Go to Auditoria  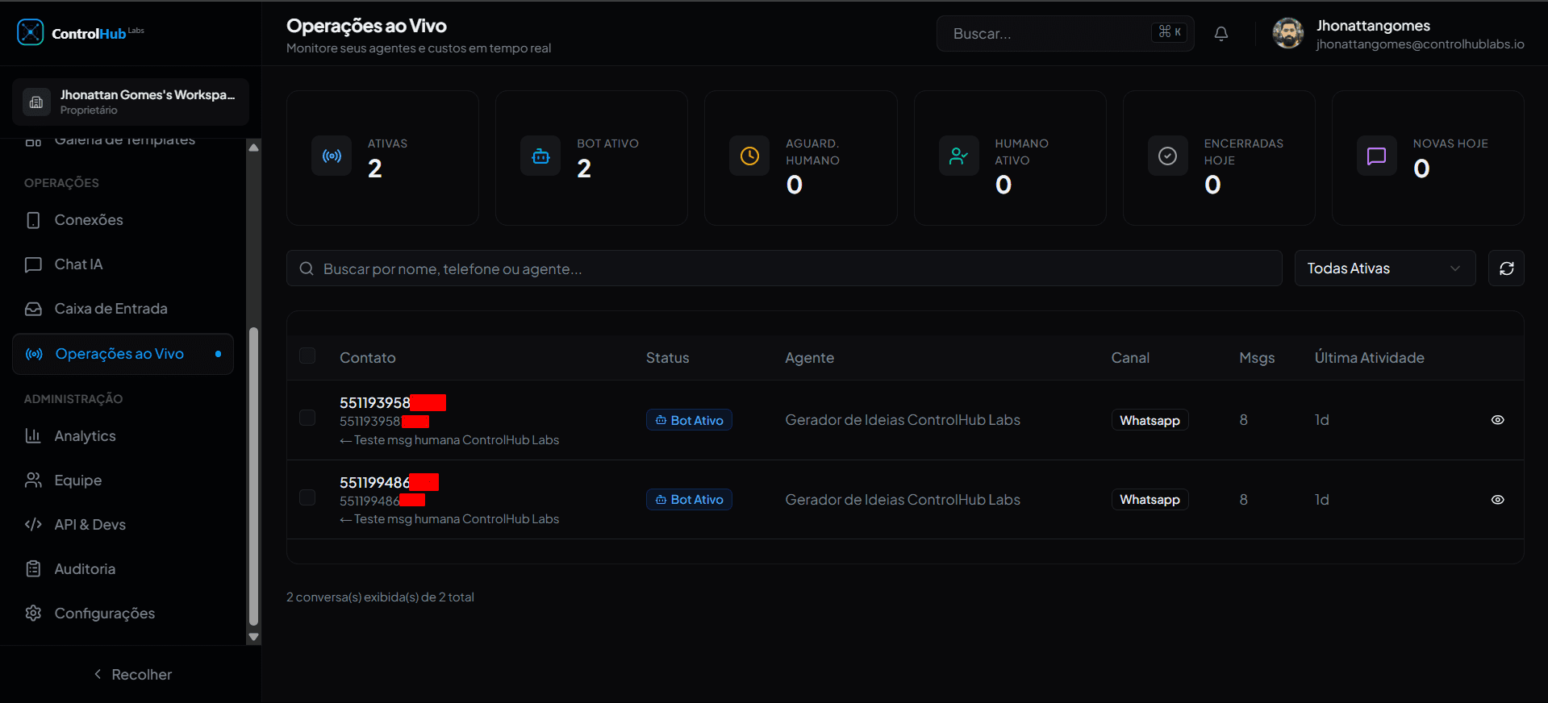(123, 569)
